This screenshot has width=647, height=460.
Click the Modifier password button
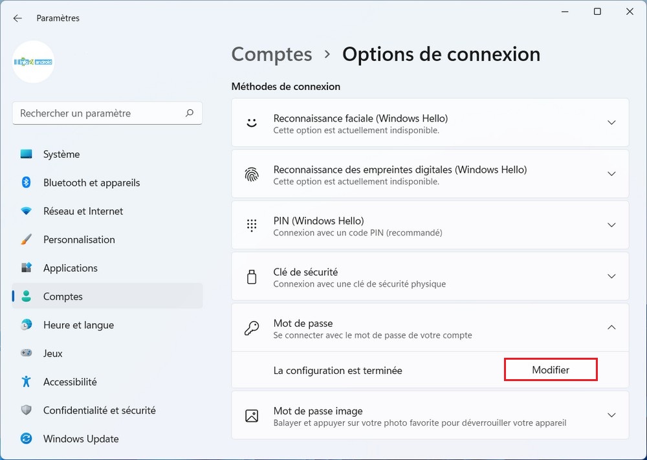(x=551, y=370)
